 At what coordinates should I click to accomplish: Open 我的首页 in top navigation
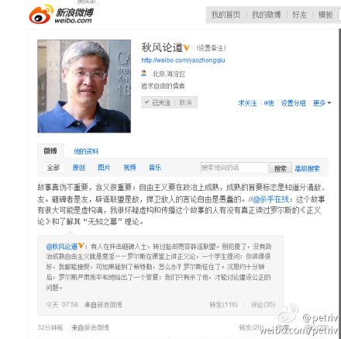point(226,15)
